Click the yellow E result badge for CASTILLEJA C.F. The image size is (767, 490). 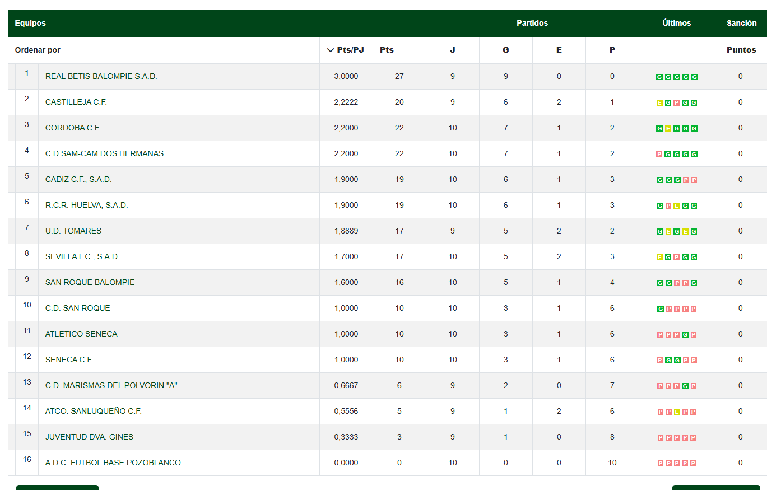(659, 103)
